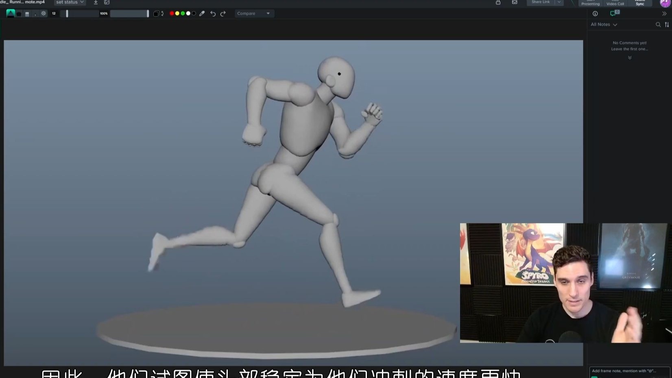Open the comments panel tab

click(x=614, y=13)
